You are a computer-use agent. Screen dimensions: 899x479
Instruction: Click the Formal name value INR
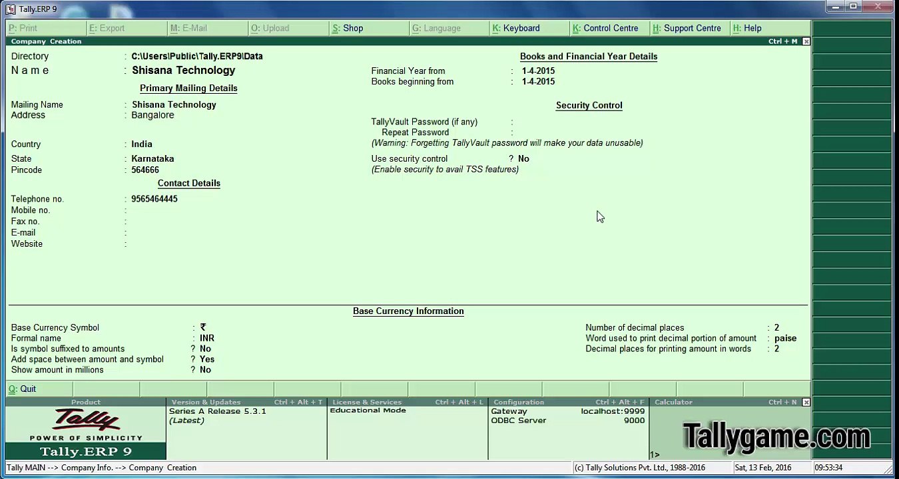point(207,338)
